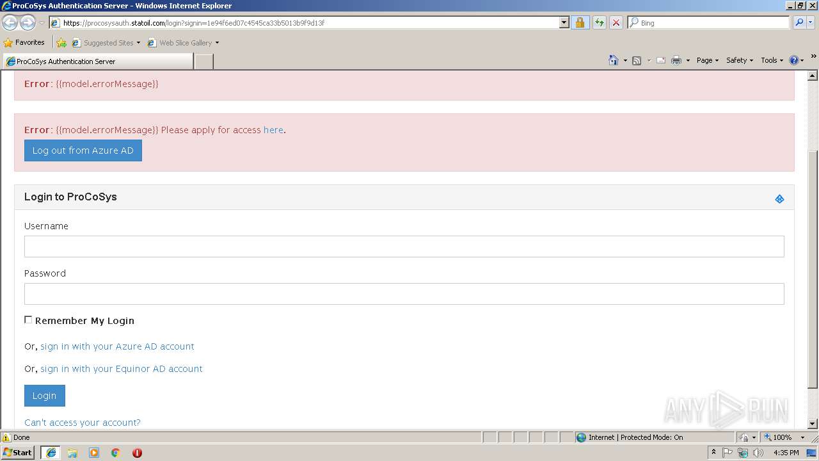
Task: Open the address bar history dropdown
Action: point(564,22)
